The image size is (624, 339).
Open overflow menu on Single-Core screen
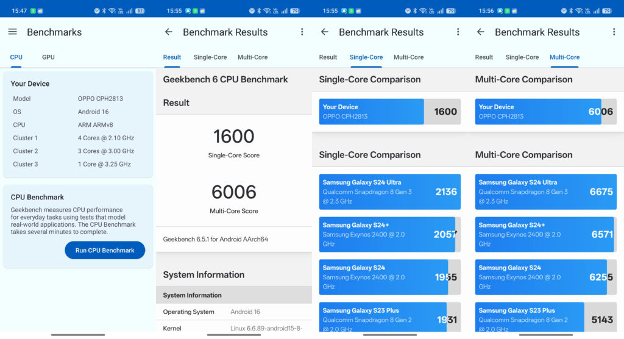pyautogui.click(x=458, y=32)
